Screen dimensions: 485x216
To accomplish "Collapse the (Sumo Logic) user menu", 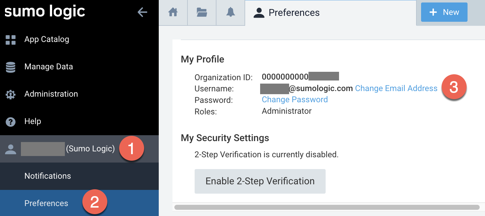I will [90, 149].
